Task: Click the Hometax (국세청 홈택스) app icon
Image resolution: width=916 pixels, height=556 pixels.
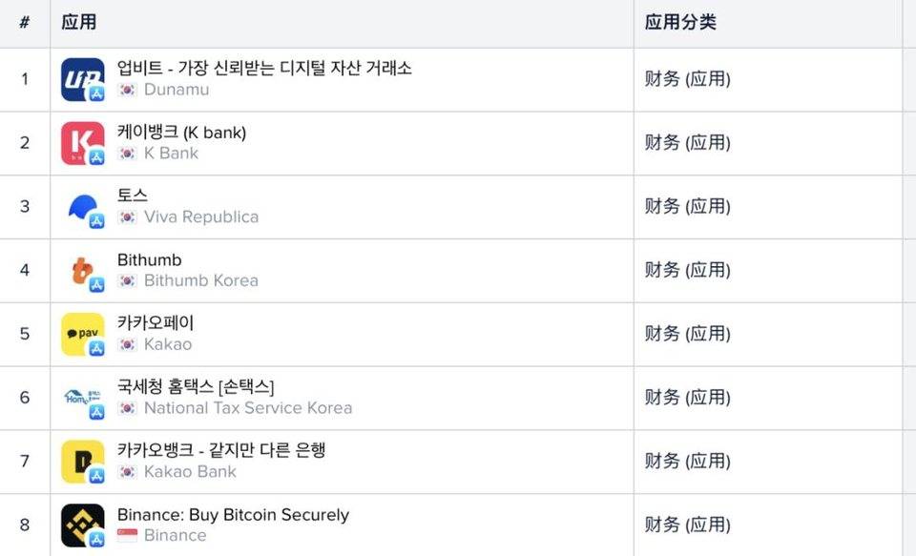Action: pyautogui.click(x=82, y=398)
